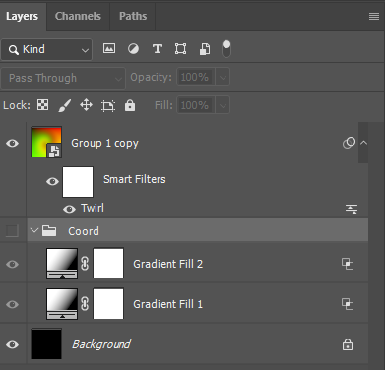Select the Gradient Fill 1 name
This screenshot has width=385, height=370.
click(x=167, y=304)
